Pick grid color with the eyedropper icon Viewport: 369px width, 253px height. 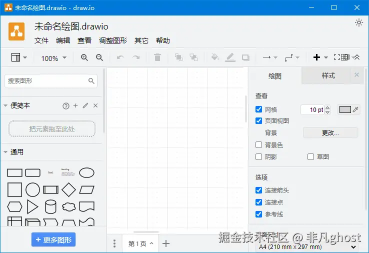point(355,109)
